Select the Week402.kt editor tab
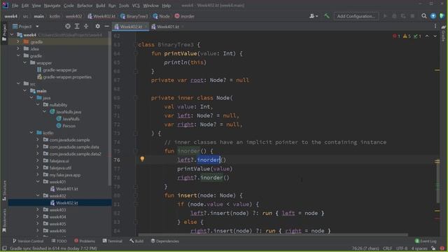 (131, 27)
